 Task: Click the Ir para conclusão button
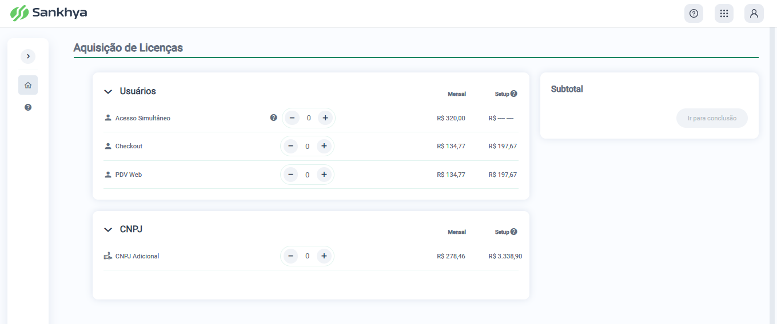pyautogui.click(x=712, y=118)
